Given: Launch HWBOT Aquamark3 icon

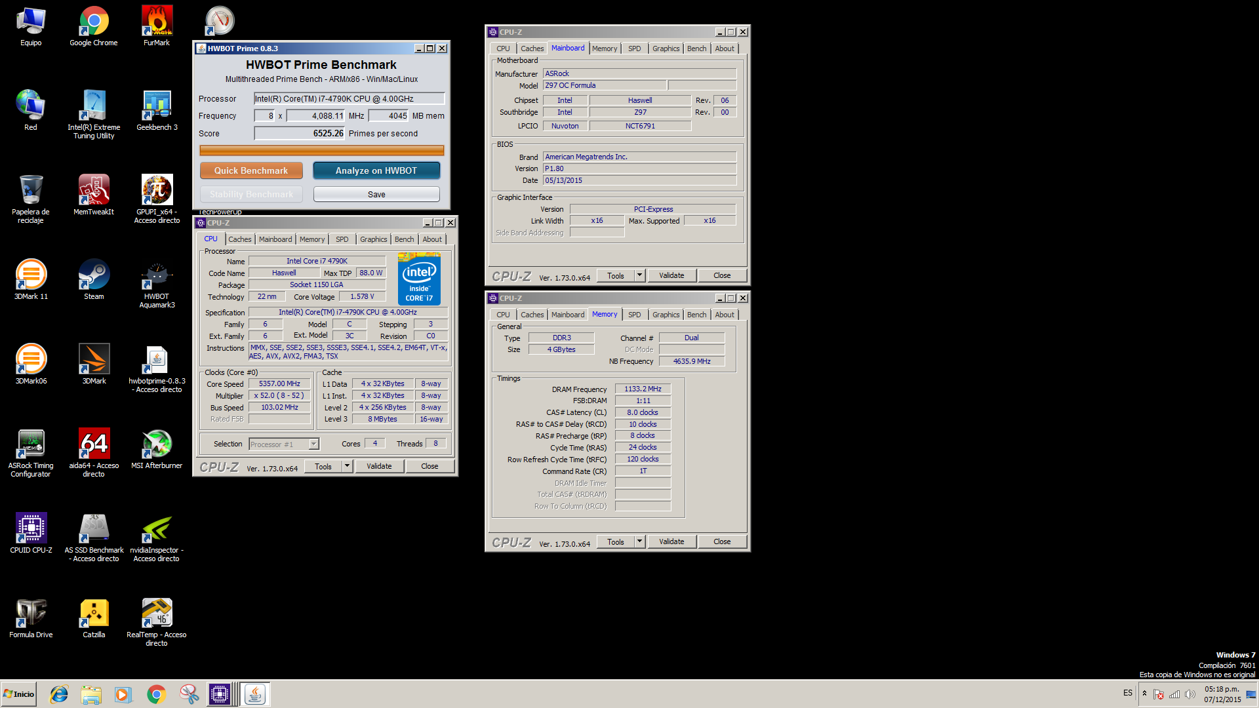Looking at the screenshot, I should (x=157, y=283).
